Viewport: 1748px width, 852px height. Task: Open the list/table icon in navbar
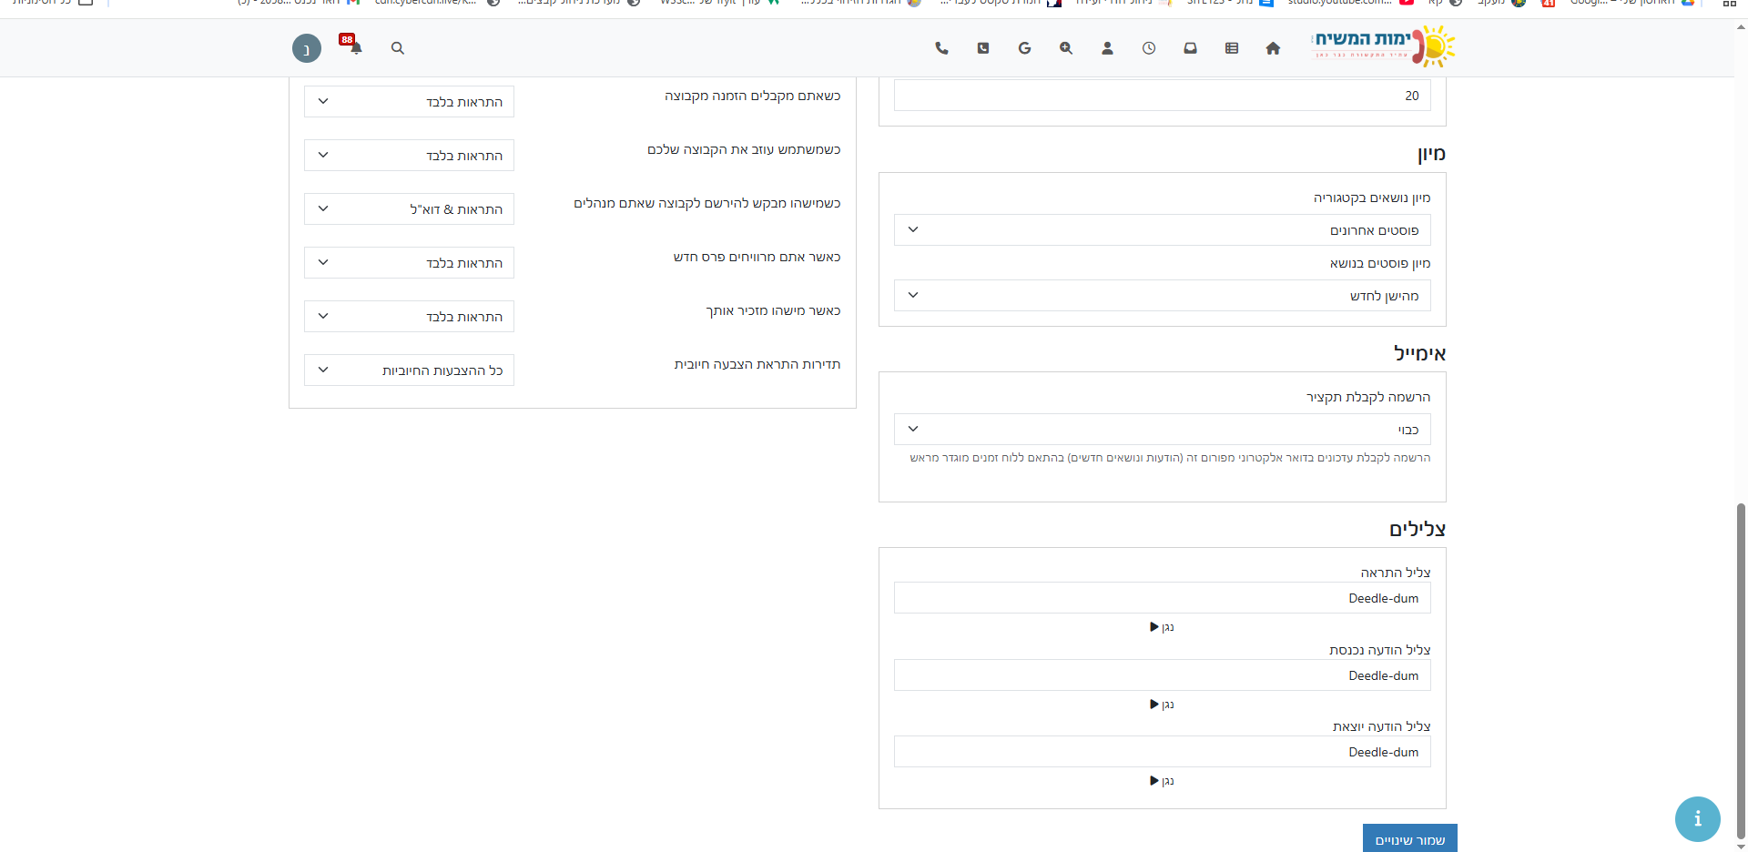pos(1232,48)
